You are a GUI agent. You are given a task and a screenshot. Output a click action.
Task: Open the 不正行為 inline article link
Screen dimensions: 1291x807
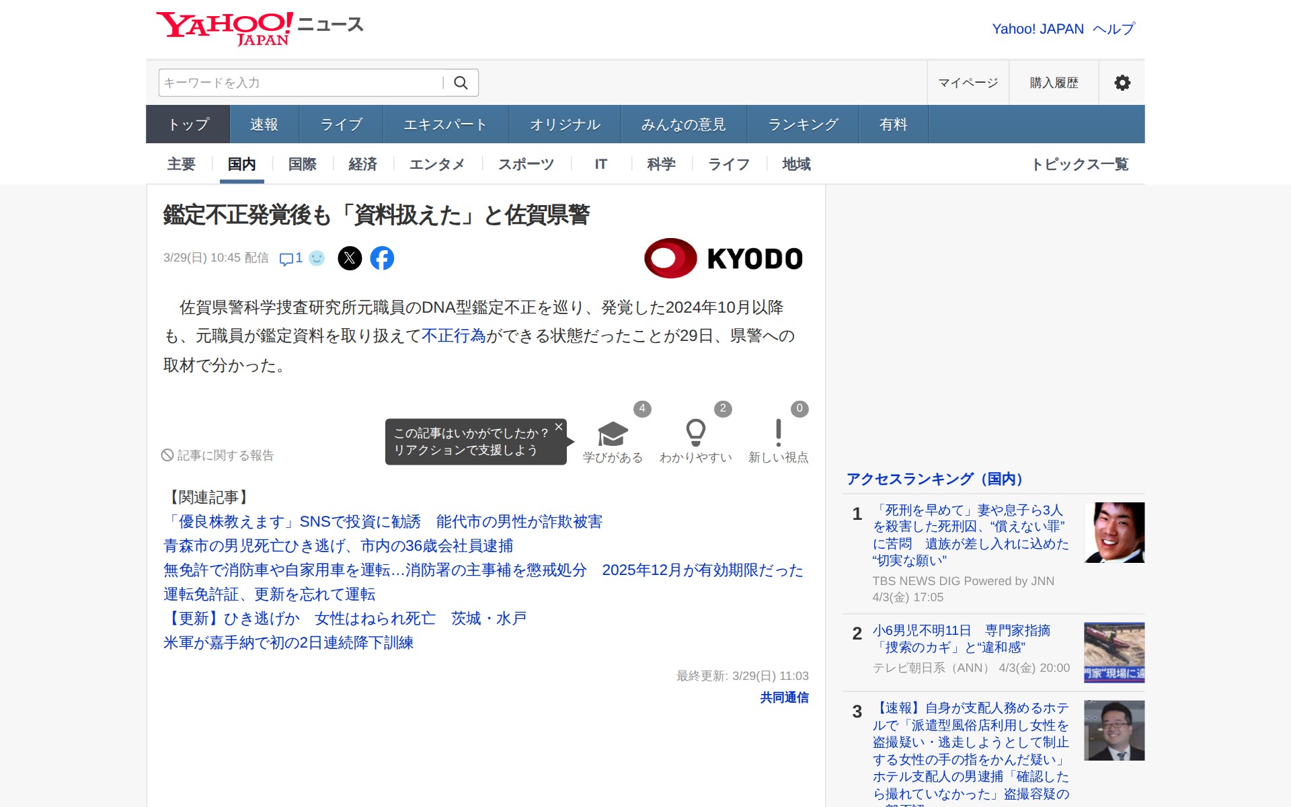(x=455, y=336)
